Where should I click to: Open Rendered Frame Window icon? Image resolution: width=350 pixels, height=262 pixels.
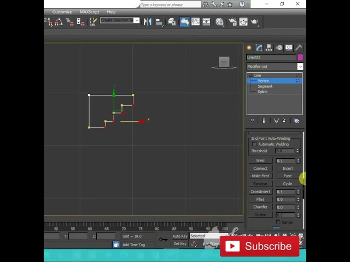[x=243, y=22]
